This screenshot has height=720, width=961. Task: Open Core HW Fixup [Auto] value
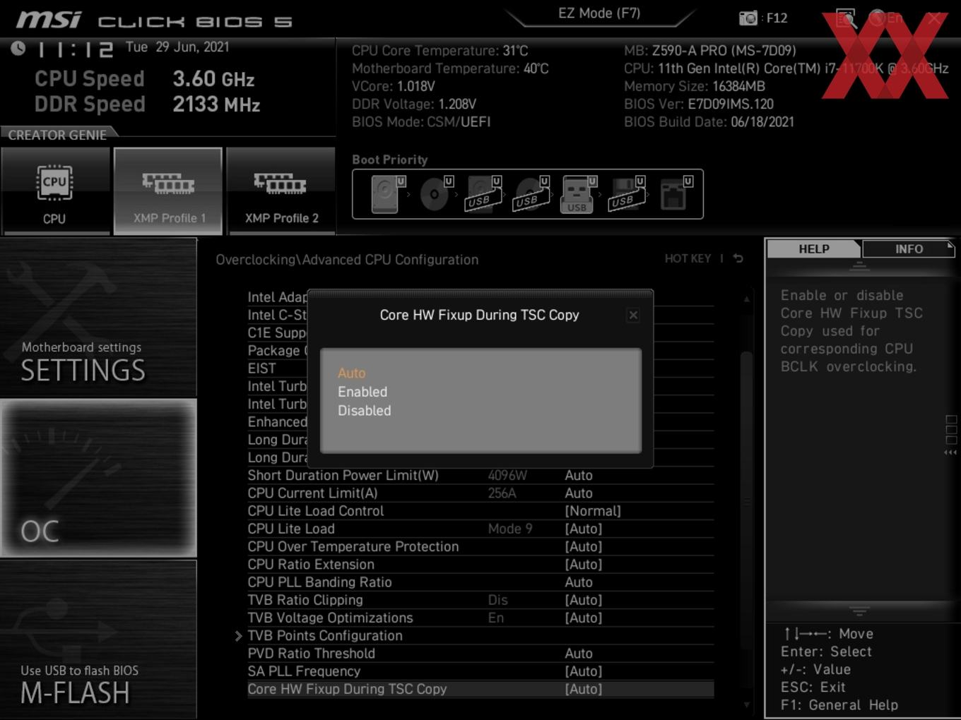tap(584, 690)
